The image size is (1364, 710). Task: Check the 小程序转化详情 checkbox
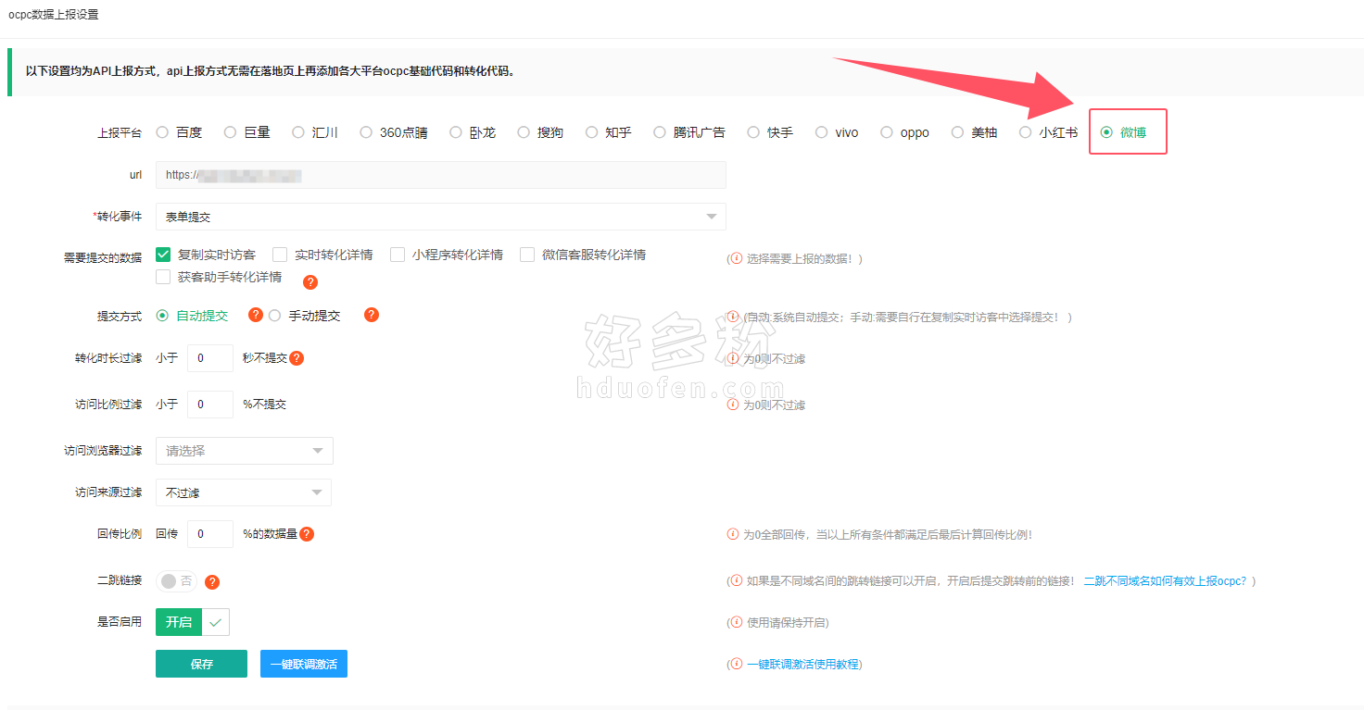point(398,255)
